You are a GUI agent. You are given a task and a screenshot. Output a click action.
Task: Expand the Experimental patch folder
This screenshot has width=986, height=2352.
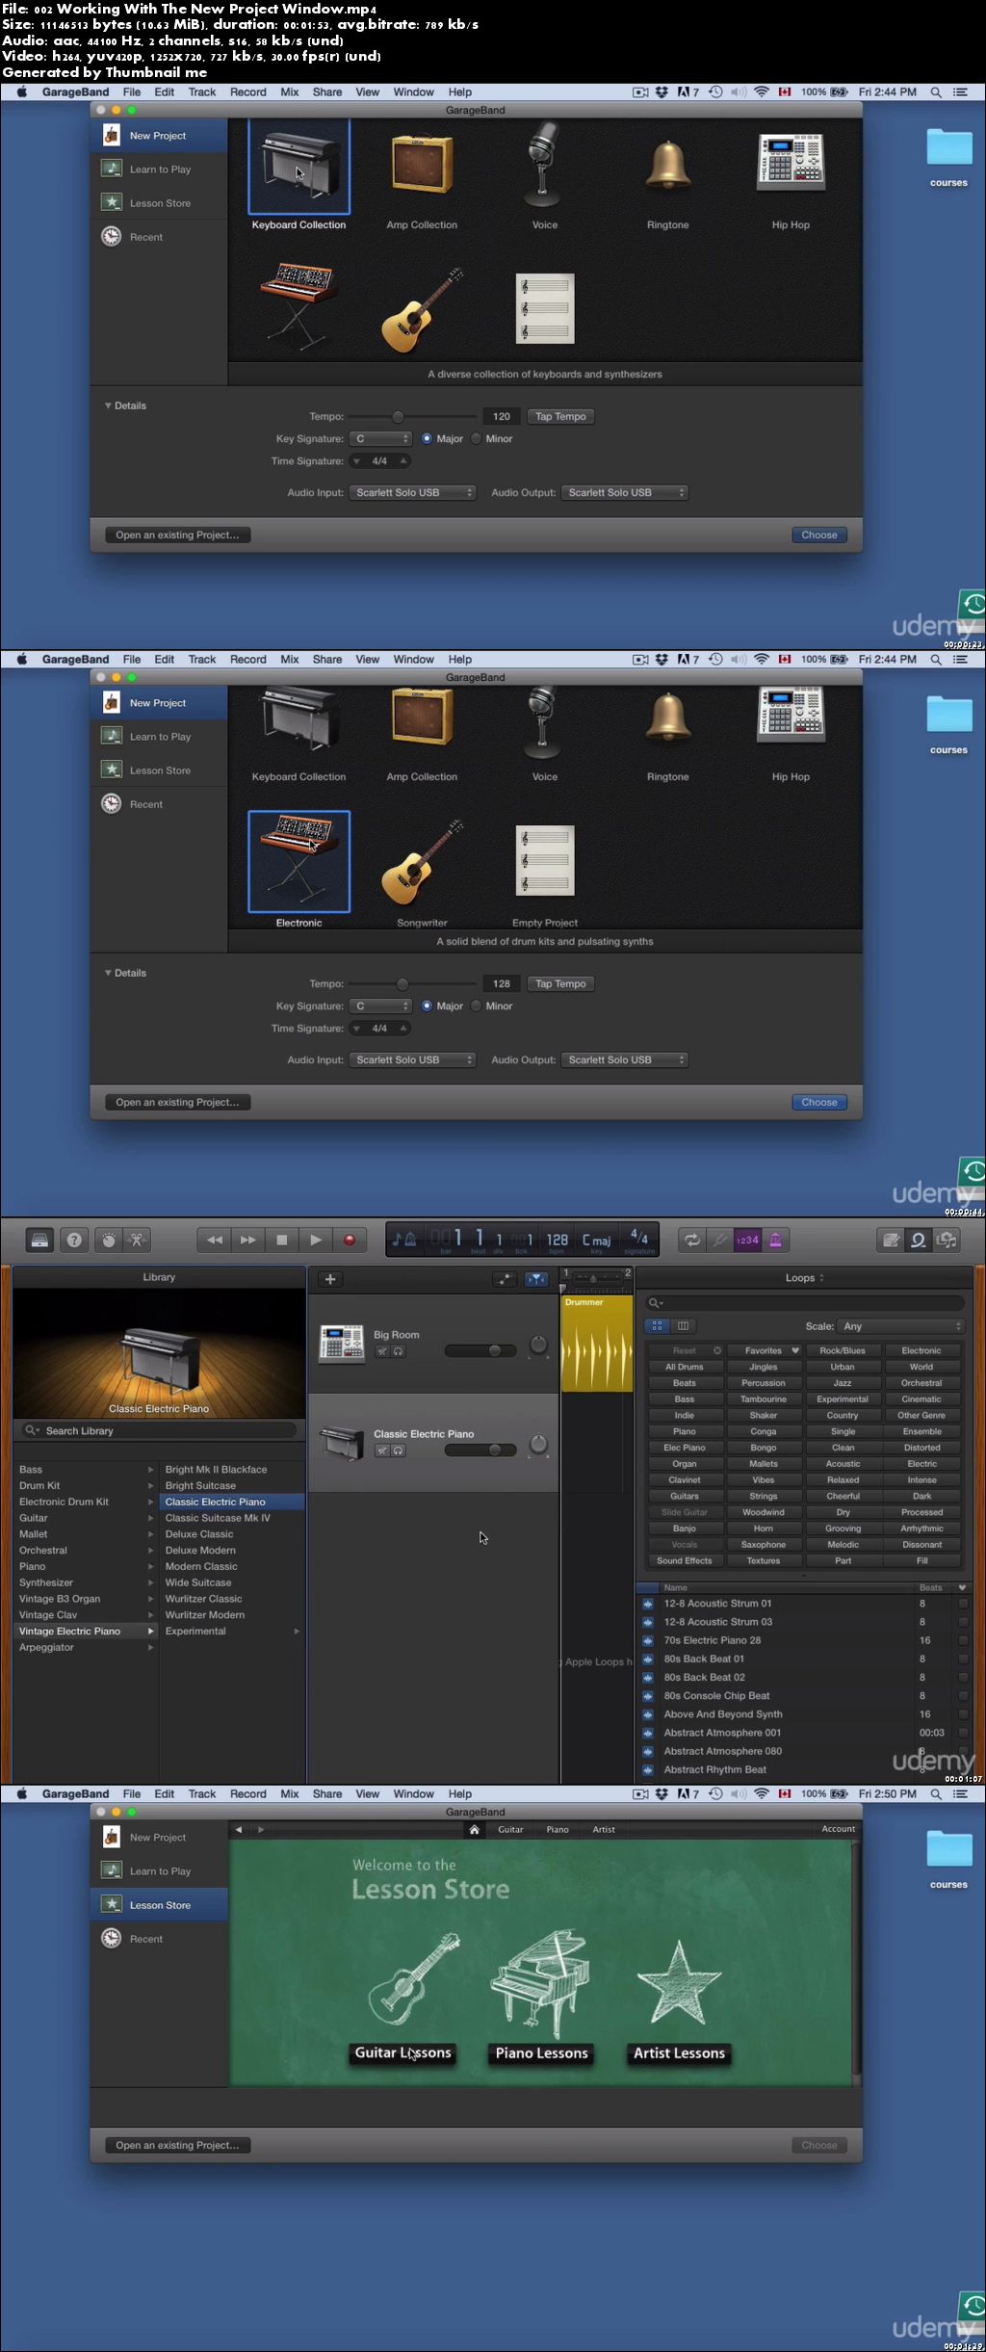297,1632
